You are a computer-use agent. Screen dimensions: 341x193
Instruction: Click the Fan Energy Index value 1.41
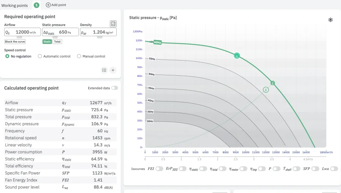[x=98, y=180]
